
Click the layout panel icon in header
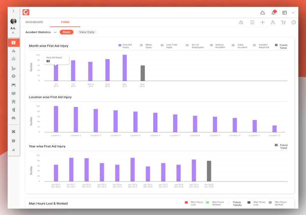click(285, 13)
